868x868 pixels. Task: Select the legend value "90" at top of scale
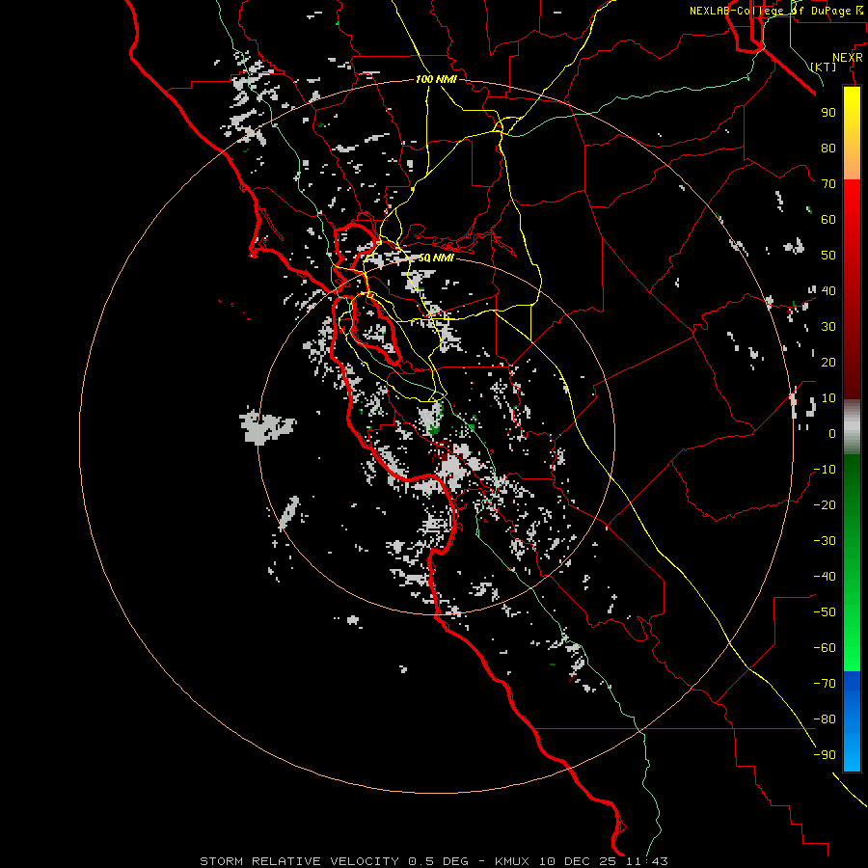tap(828, 113)
